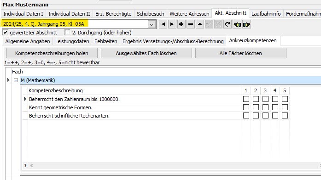Screen dimensions: 321x180
Task: Toggle the gewerteter Abschnitt checkbox
Action: (5, 32)
